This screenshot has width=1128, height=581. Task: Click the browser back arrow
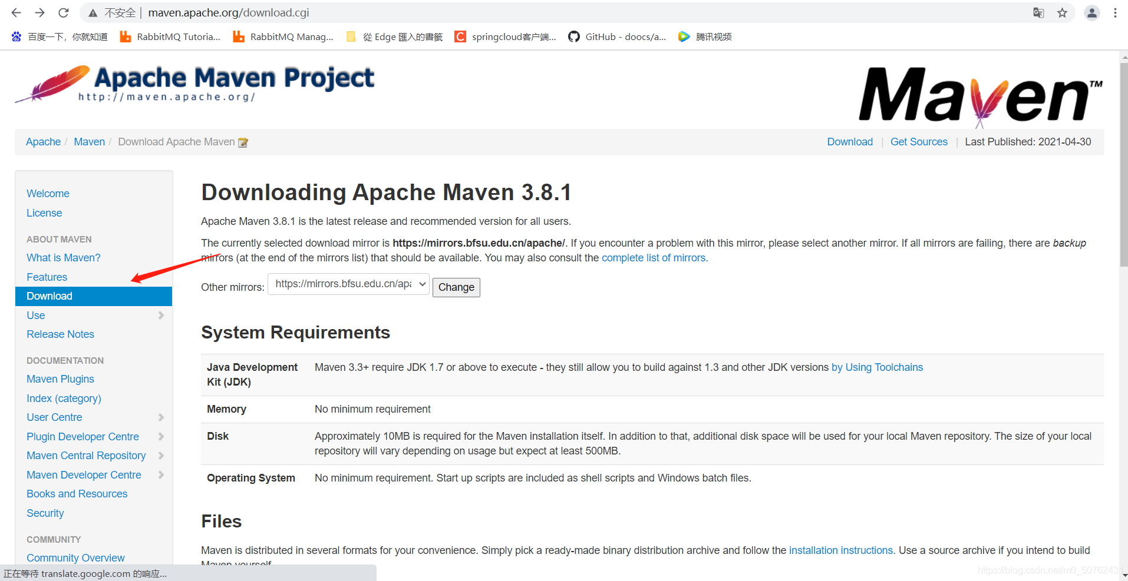coord(16,12)
